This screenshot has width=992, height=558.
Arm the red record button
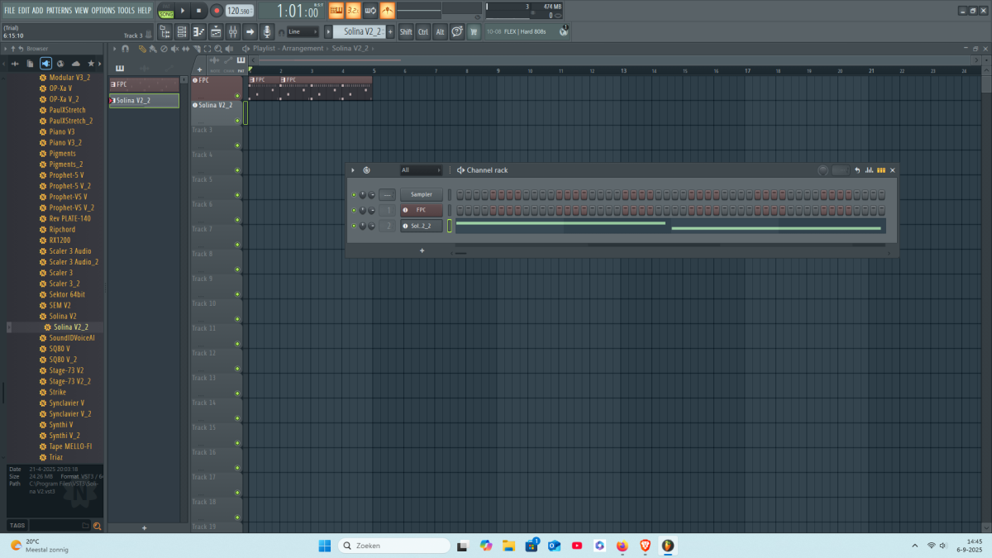(216, 11)
